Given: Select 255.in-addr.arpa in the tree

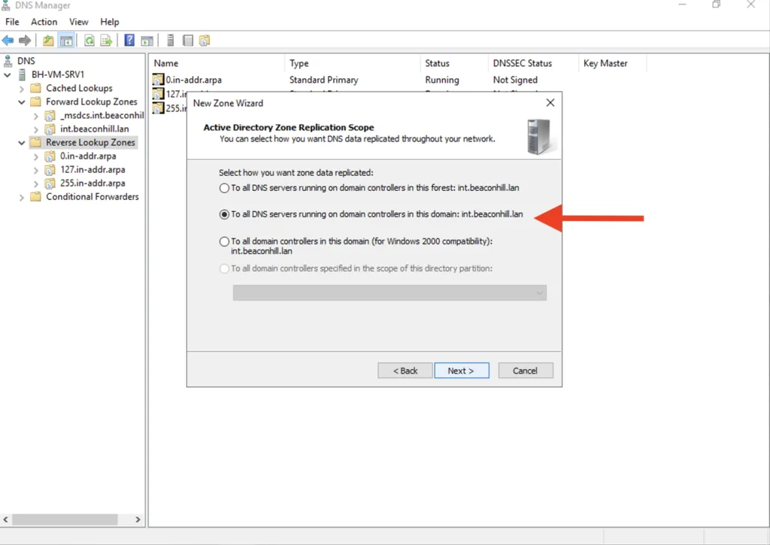Looking at the screenshot, I should 92,183.
